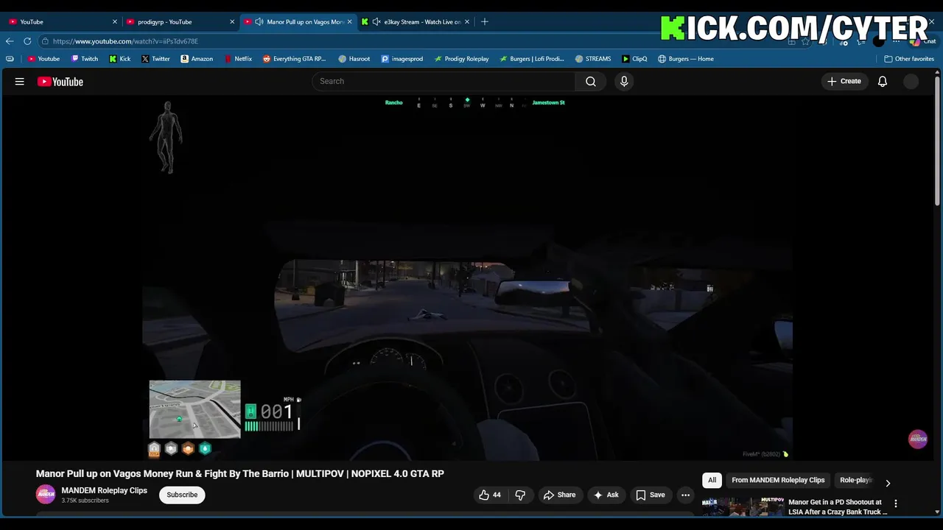Select the browser address bar URL
This screenshot has height=530, width=943.
pyautogui.click(x=125, y=41)
